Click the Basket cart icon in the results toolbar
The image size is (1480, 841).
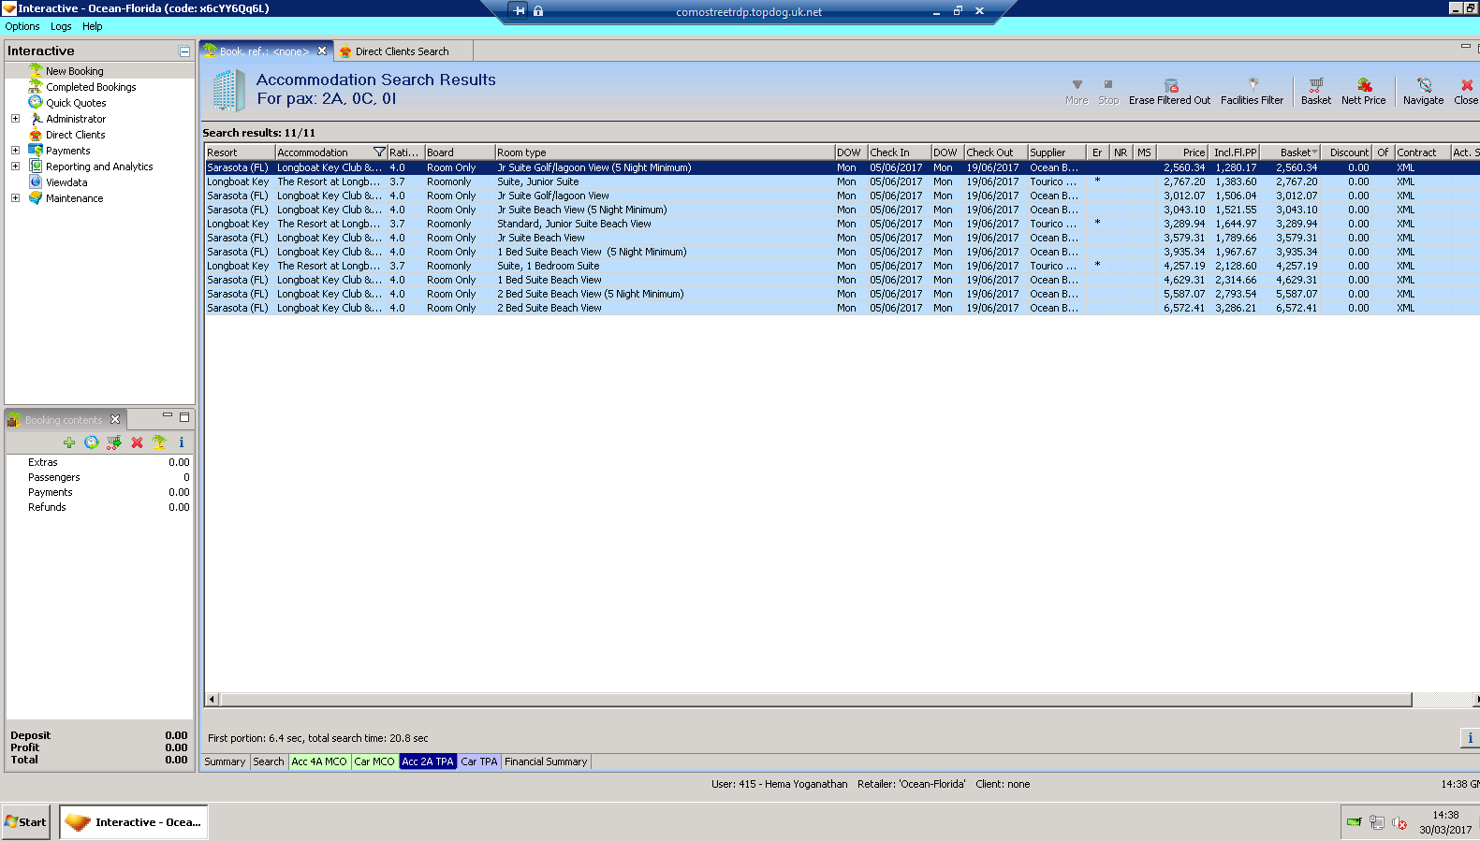point(1315,84)
